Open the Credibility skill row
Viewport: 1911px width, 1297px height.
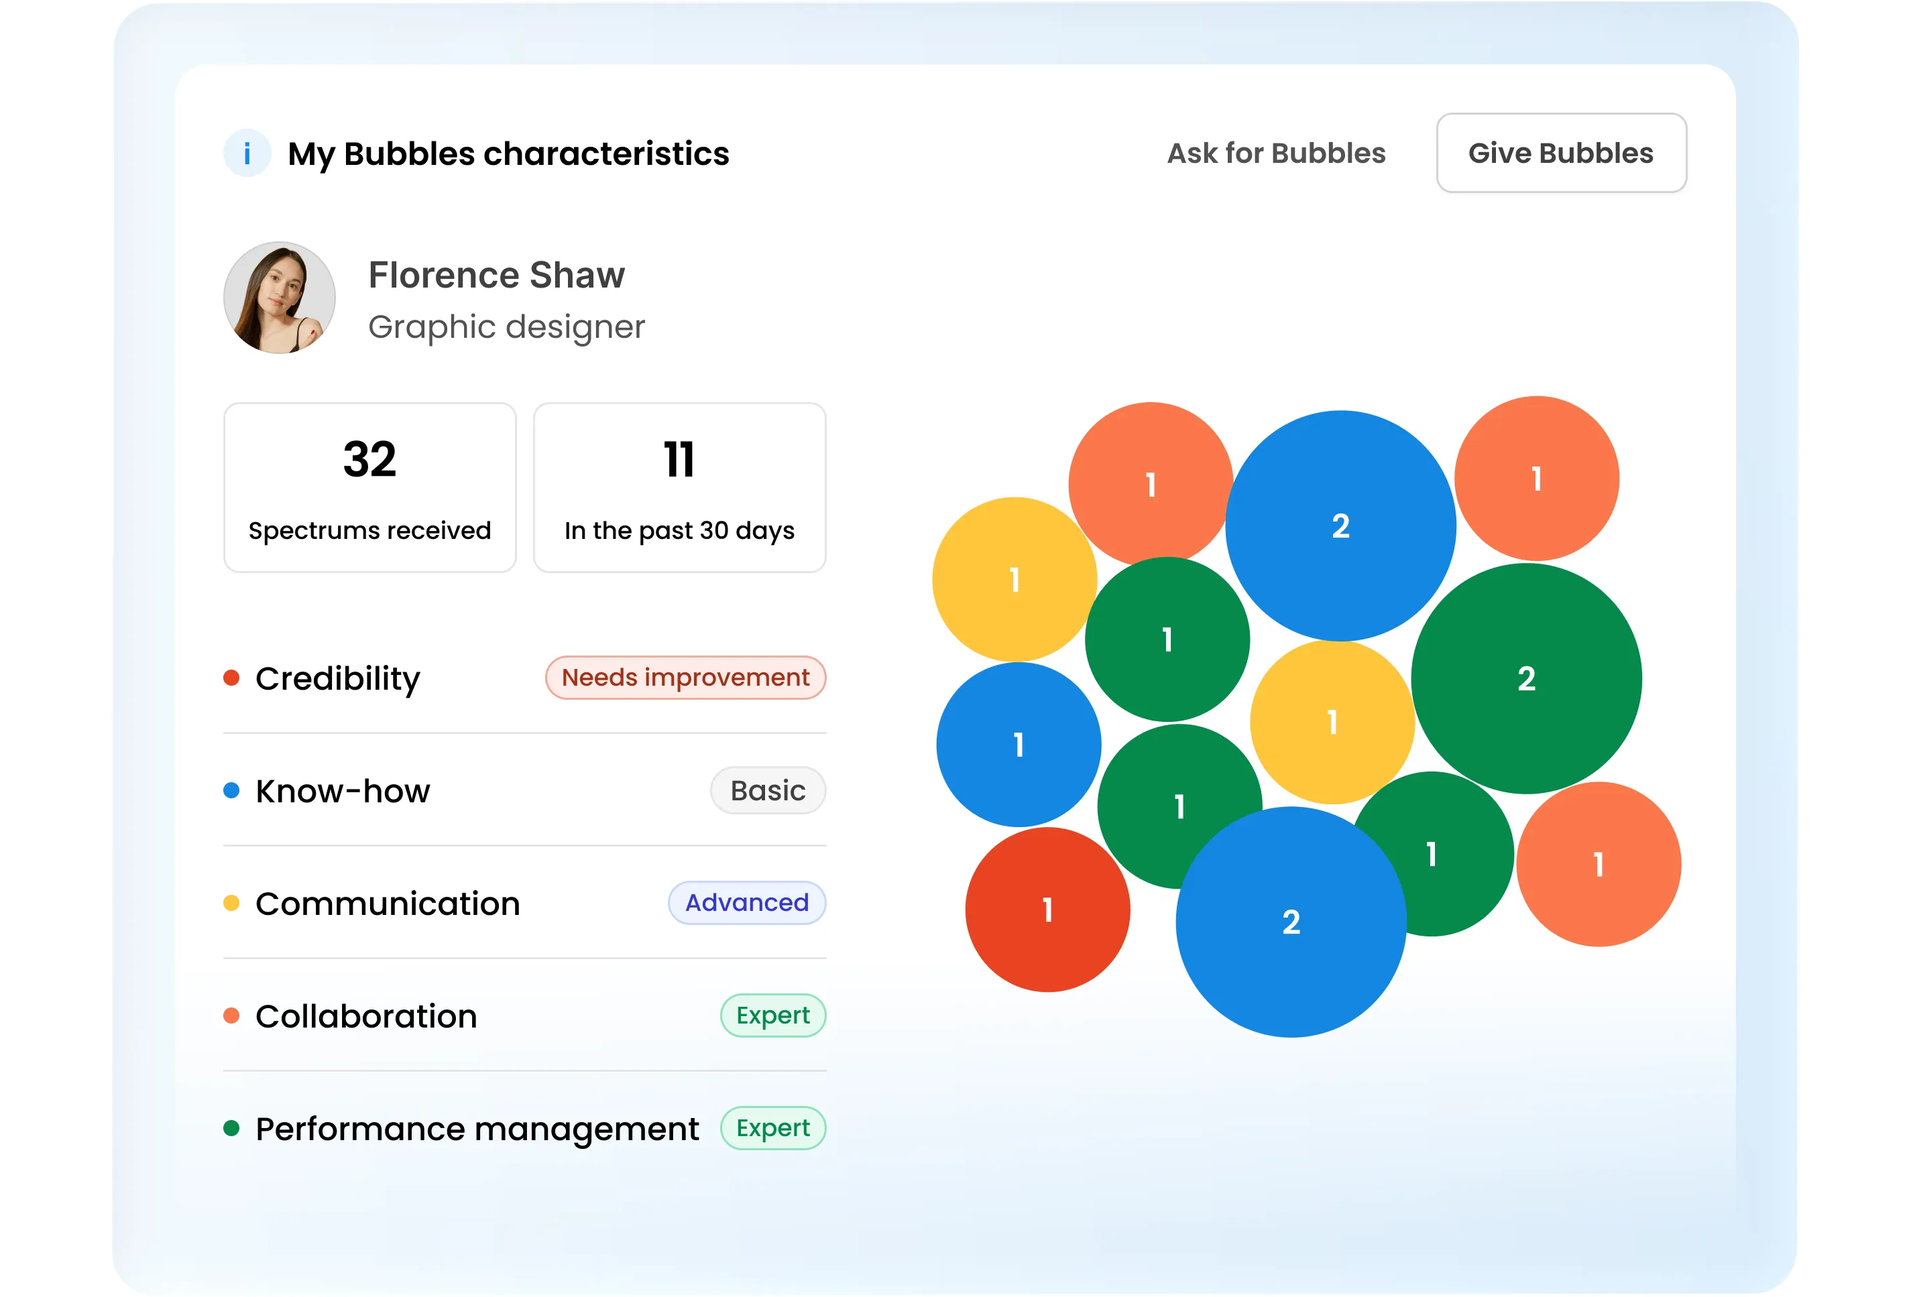(x=338, y=677)
